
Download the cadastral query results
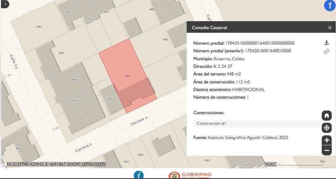point(326,43)
